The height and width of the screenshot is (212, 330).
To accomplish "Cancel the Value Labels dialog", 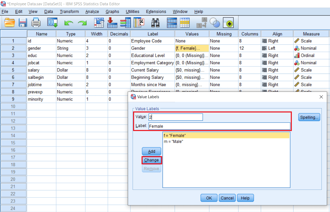I will click(x=227, y=198).
